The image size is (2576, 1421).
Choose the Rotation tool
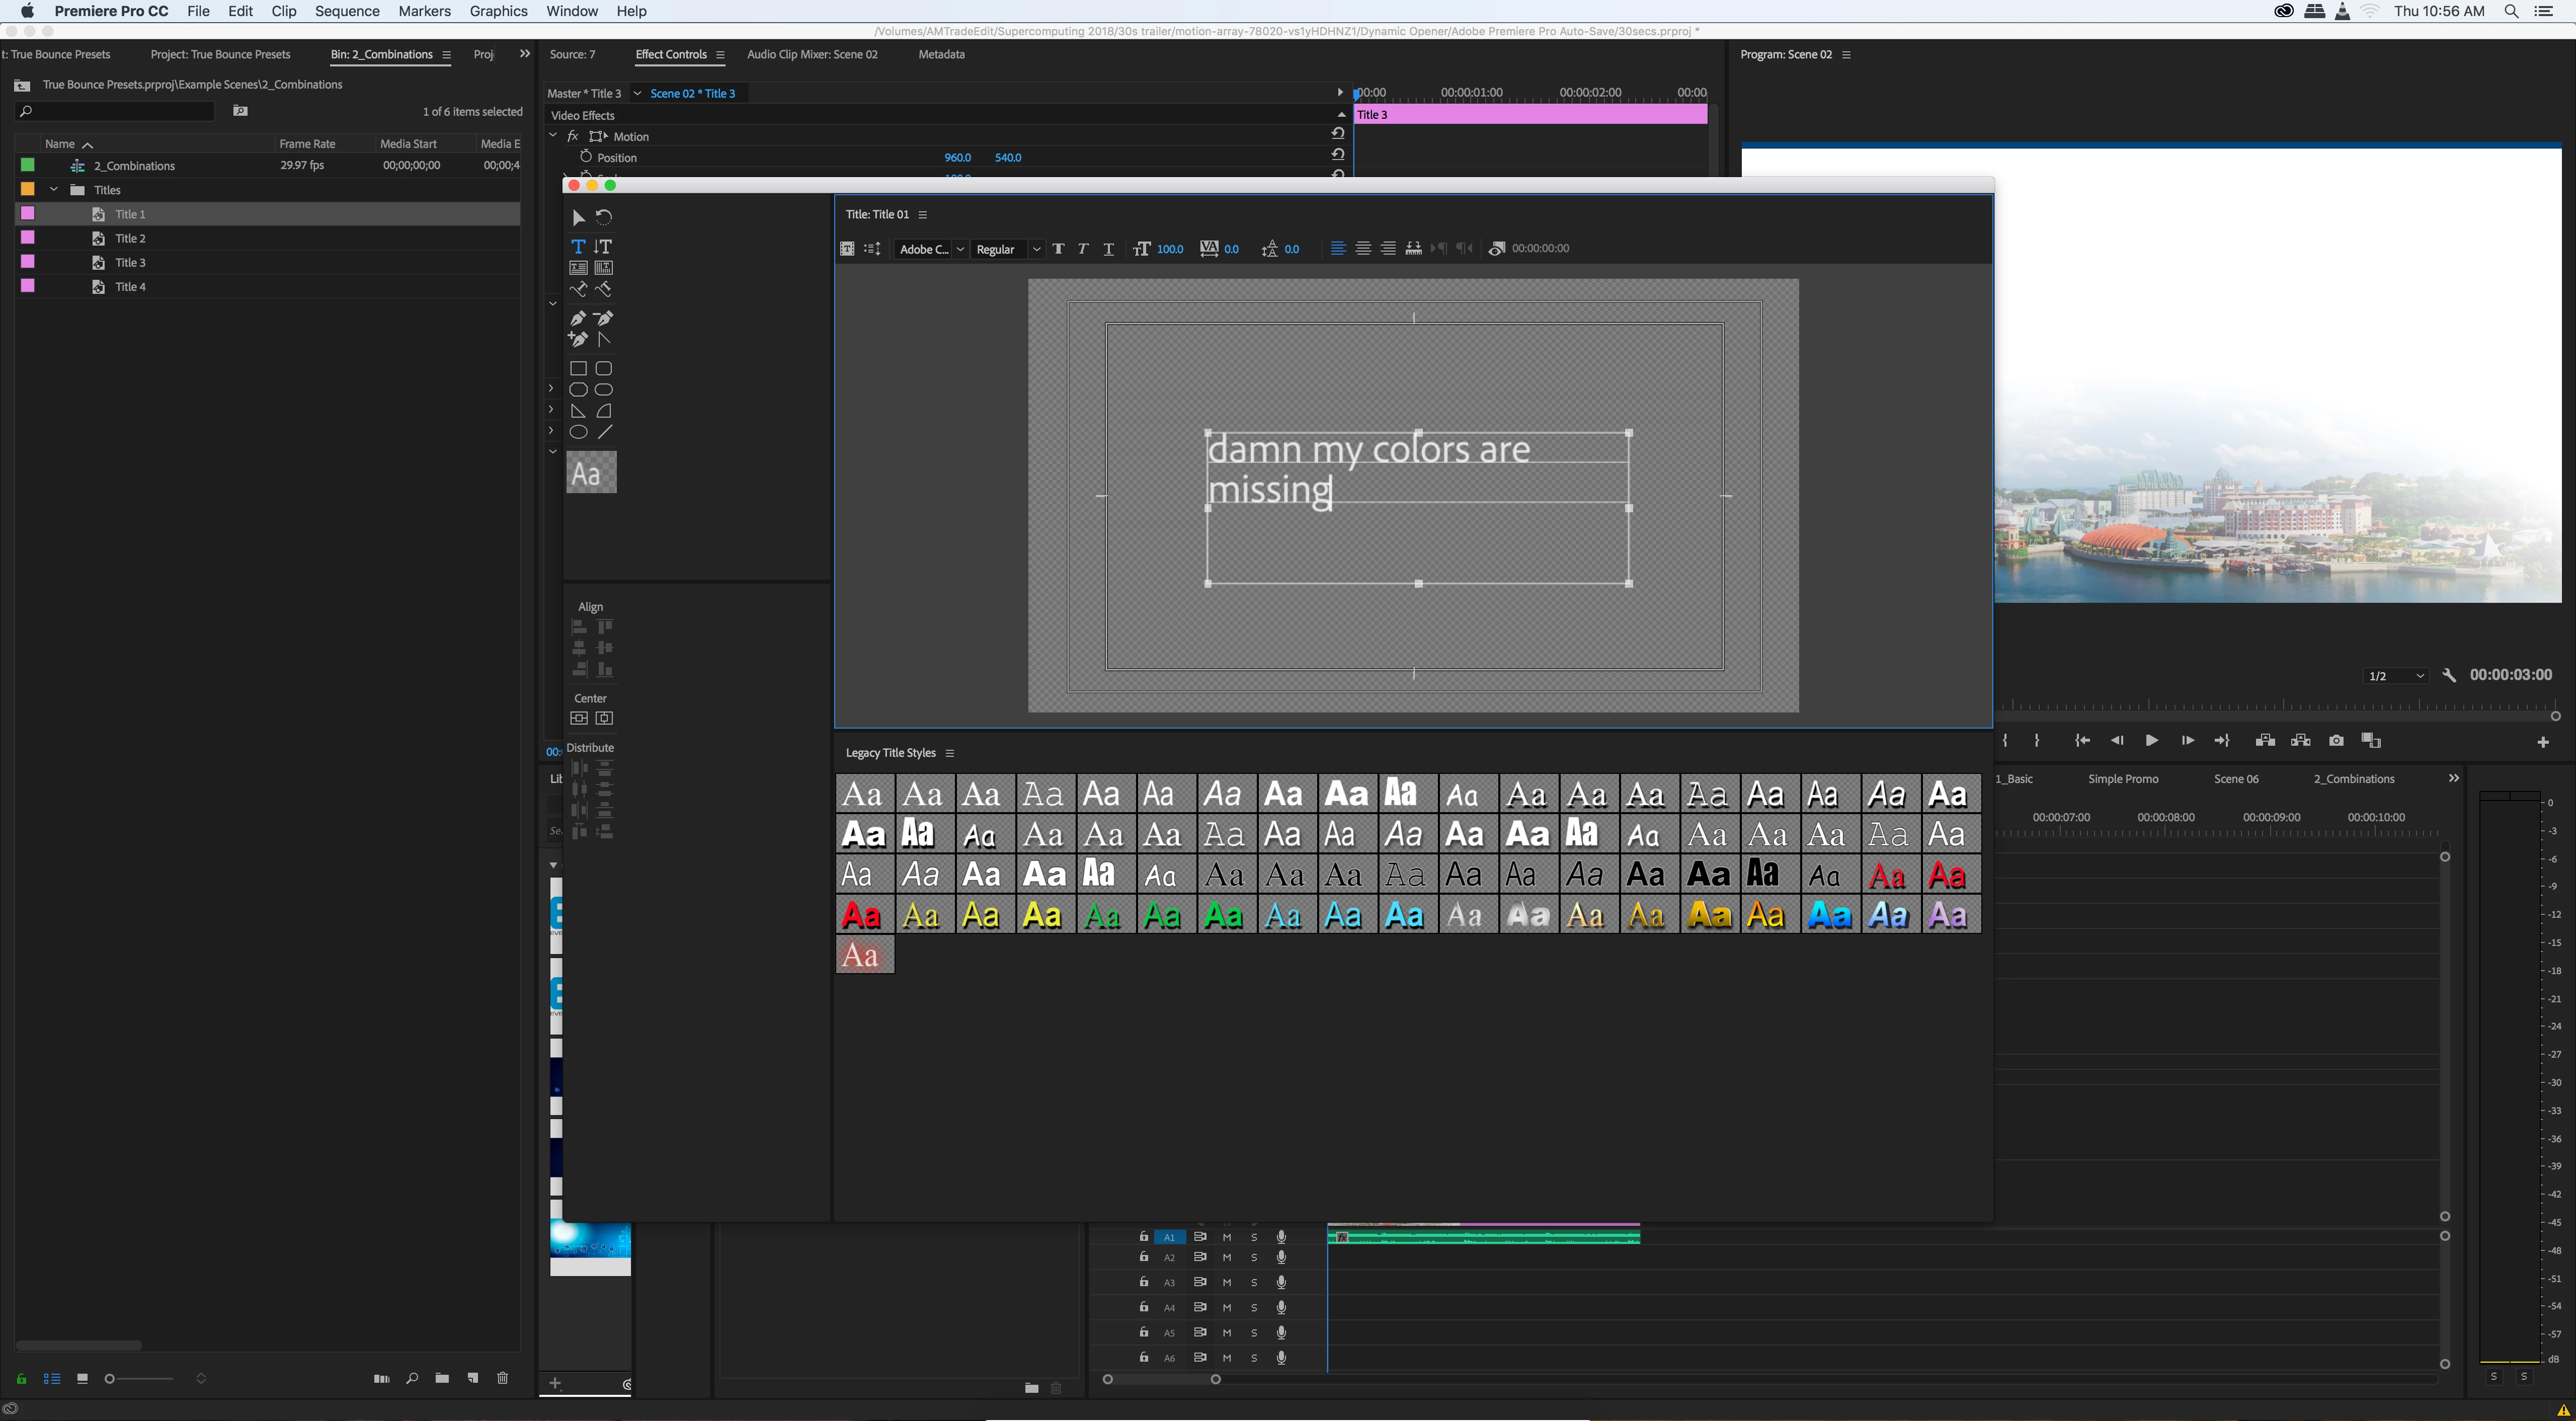[604, 217]
